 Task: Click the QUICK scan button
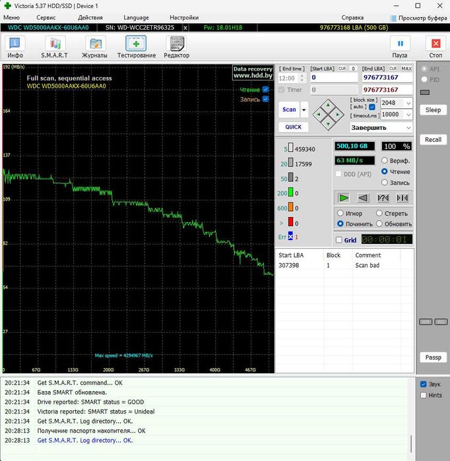point(293,127)
